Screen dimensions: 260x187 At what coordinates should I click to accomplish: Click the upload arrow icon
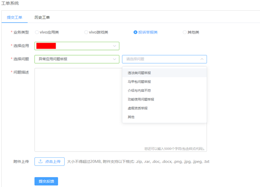[41, 161]
